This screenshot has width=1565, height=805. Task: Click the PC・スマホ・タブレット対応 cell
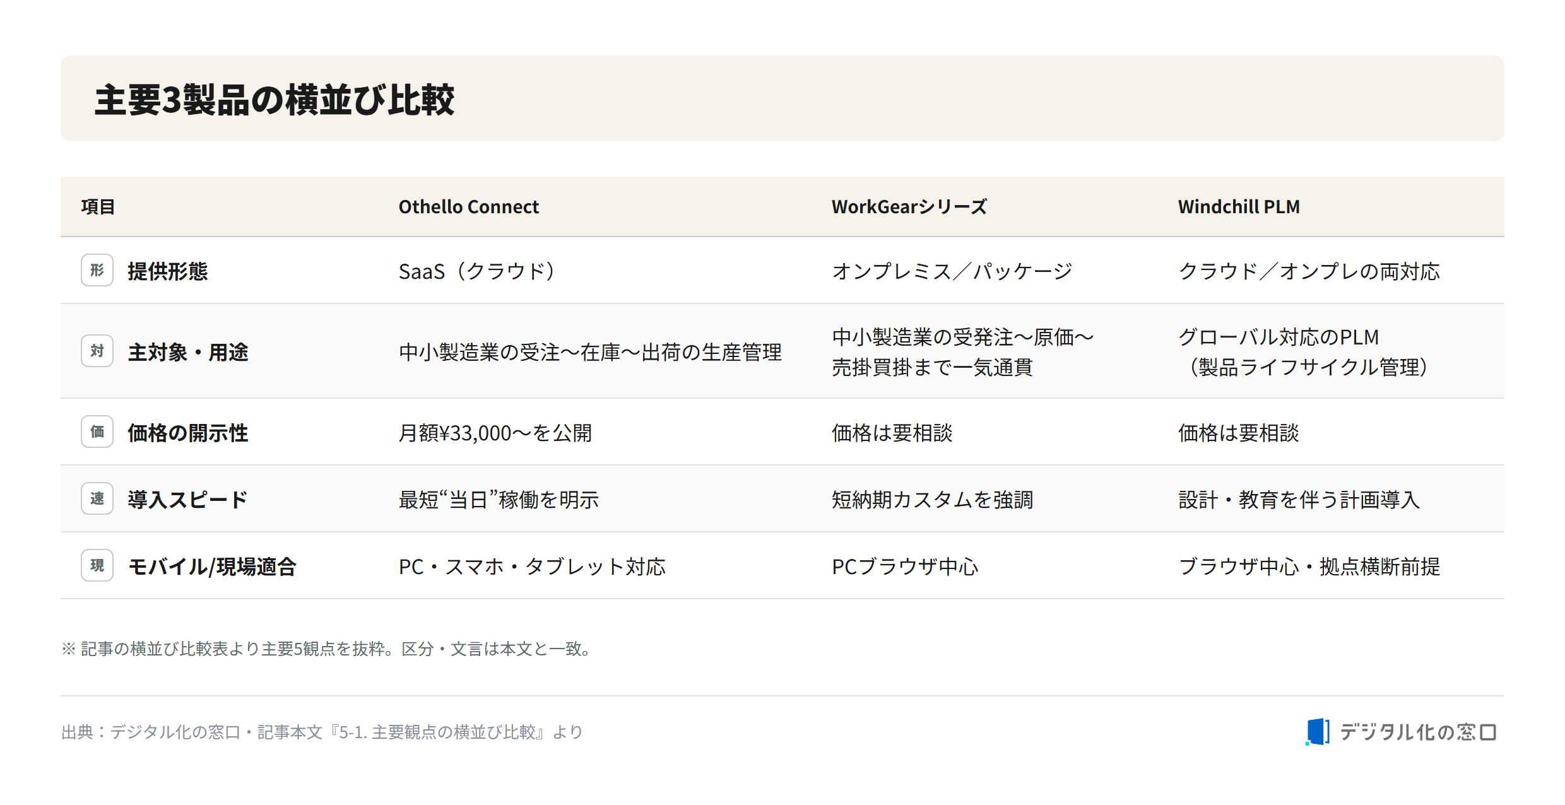(x=533, y=567)
